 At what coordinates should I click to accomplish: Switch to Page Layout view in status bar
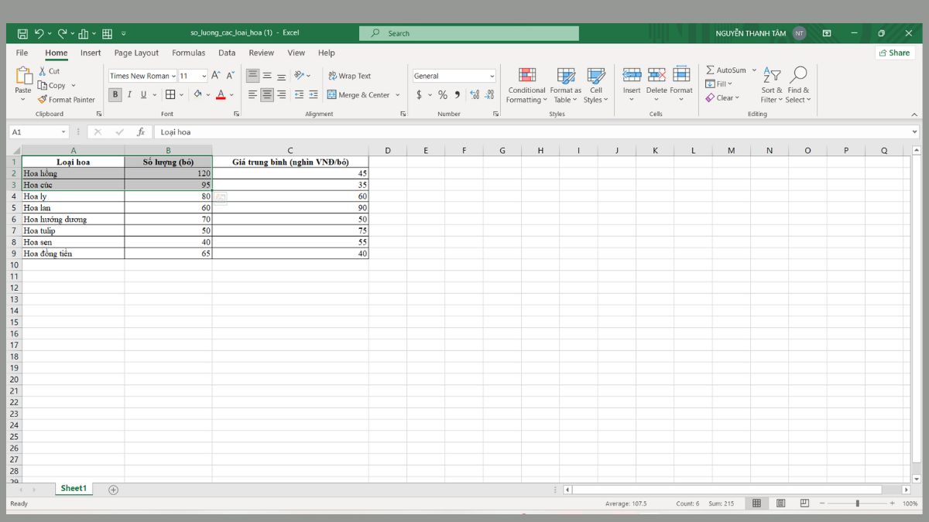point(780,503)
